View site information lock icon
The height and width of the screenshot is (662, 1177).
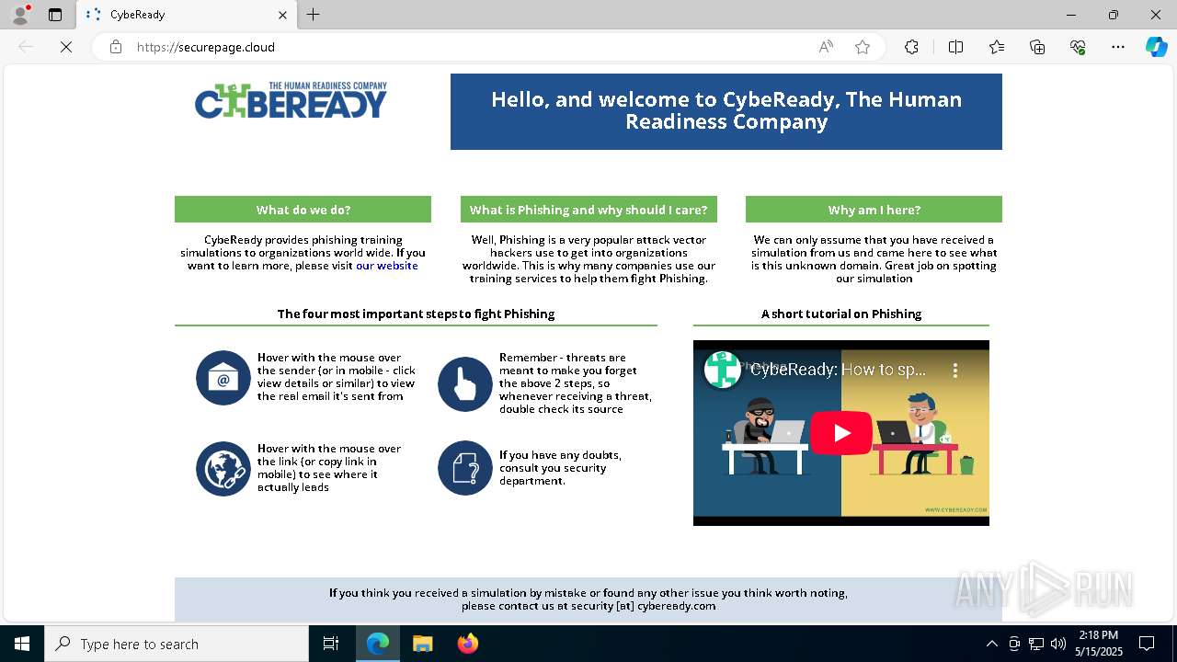116,47
